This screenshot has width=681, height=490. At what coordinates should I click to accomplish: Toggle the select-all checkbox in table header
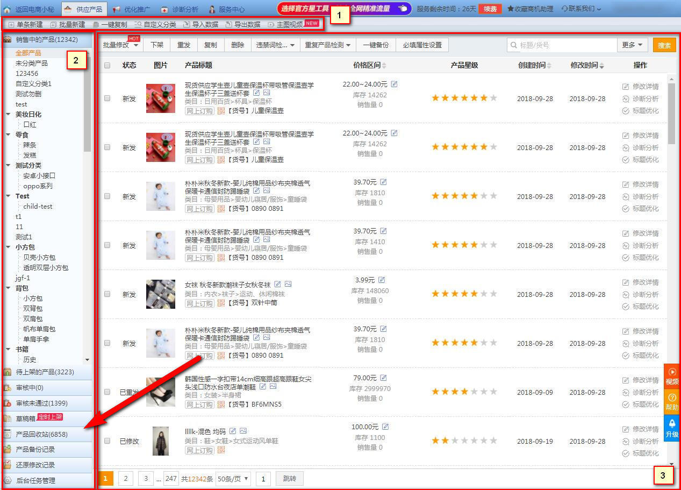tap(107, 65)
